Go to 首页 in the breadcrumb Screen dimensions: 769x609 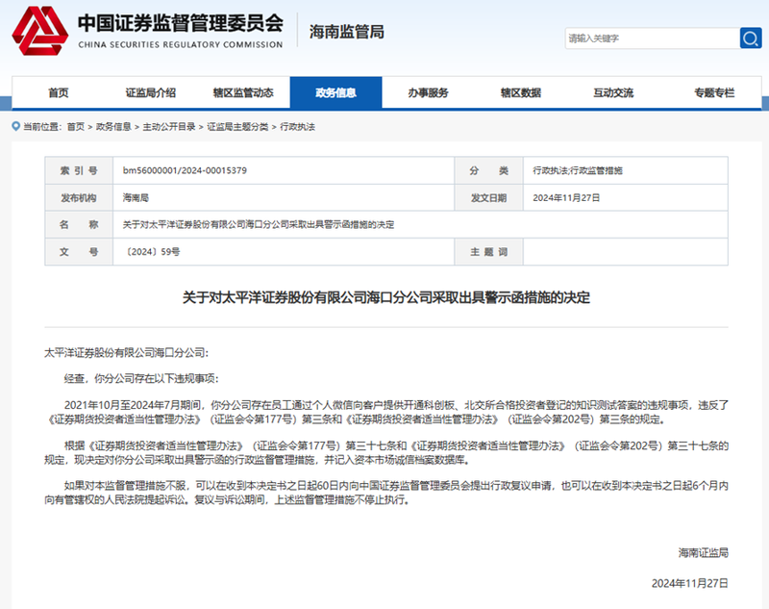click(76, 127)
